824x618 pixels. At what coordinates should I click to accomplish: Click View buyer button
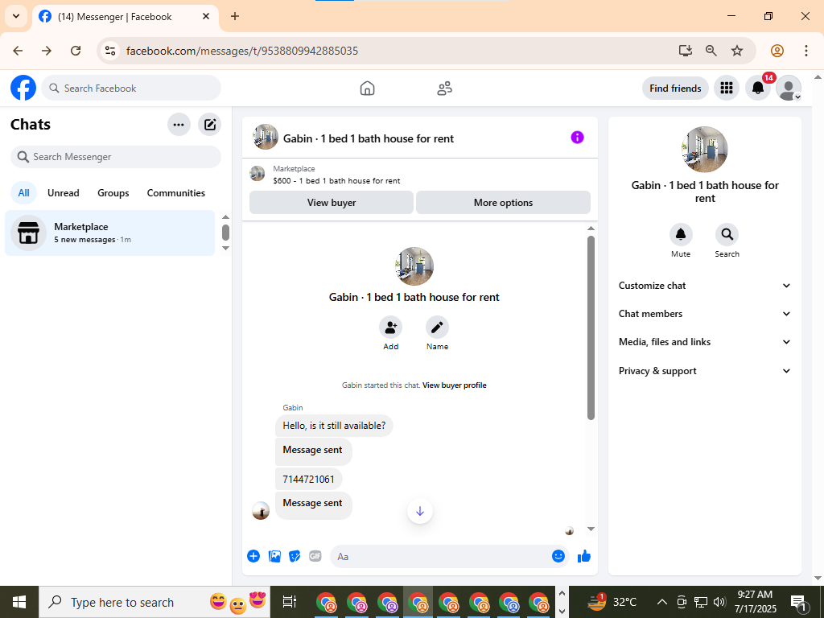332,202
